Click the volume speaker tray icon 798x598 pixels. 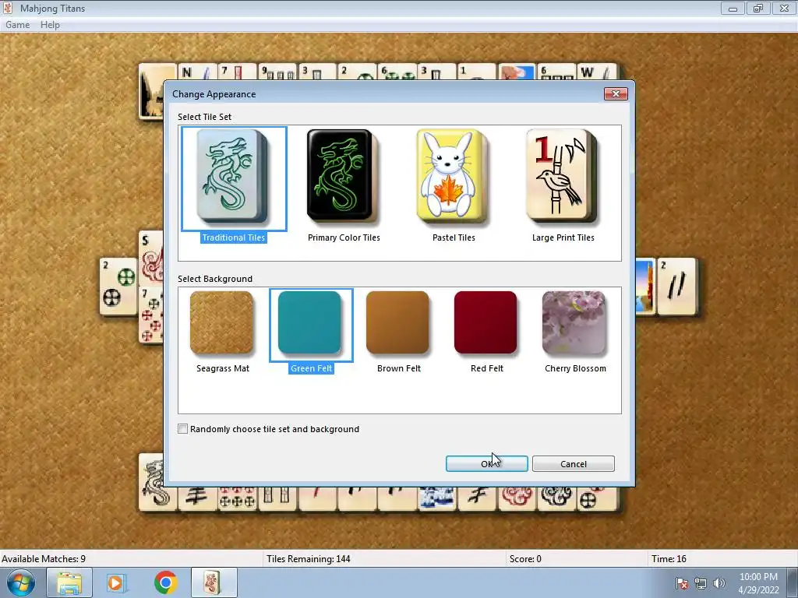(x=719, y=583)
